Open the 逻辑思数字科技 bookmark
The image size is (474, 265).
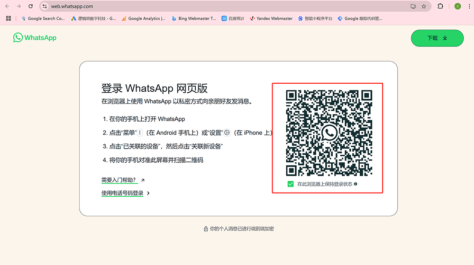pyautogui.click(x=93, y=18)
